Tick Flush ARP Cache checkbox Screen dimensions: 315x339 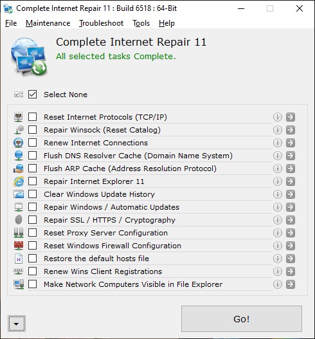tap(32, 169)
